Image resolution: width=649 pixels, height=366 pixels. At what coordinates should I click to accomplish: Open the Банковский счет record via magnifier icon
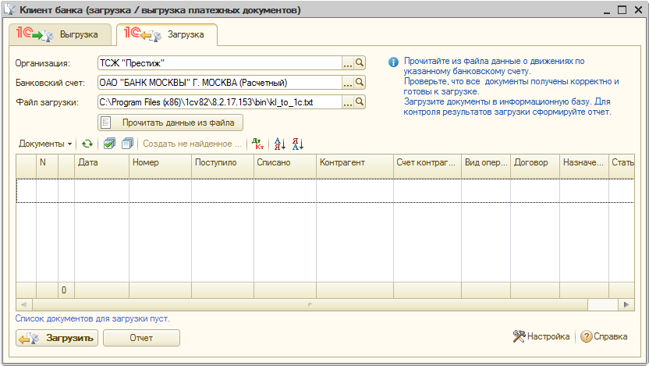[360, 83]
